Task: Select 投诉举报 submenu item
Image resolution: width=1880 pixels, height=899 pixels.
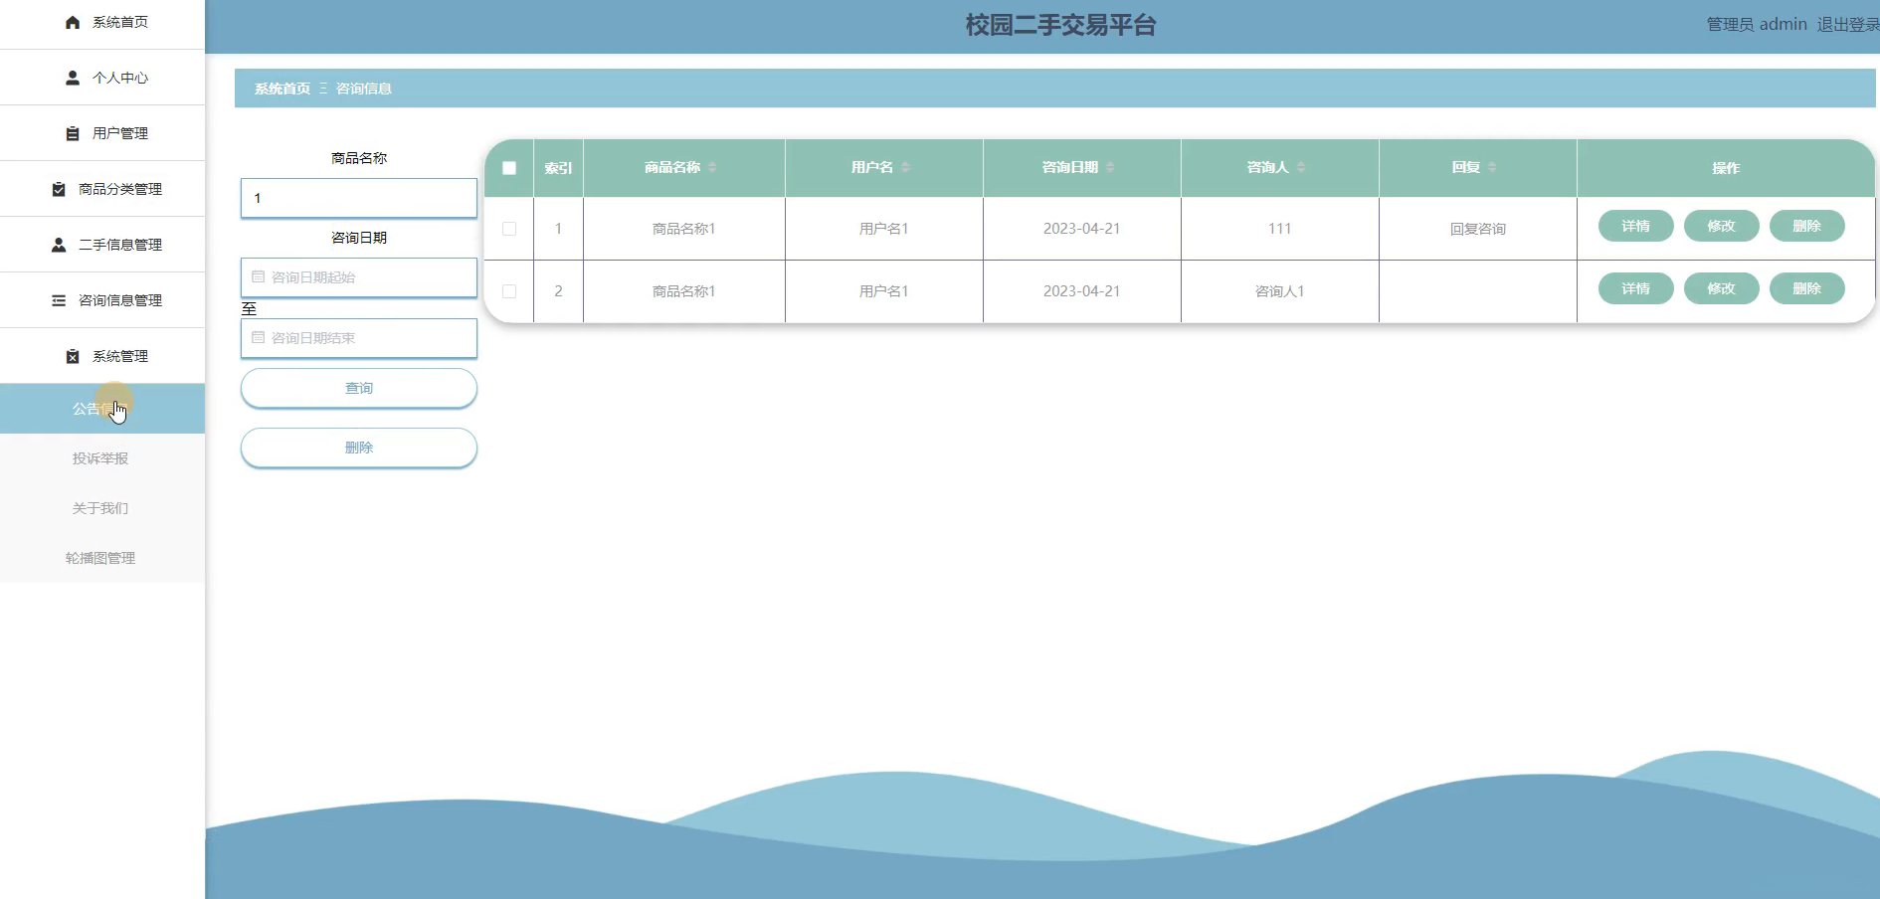Action: coord(102,458)
